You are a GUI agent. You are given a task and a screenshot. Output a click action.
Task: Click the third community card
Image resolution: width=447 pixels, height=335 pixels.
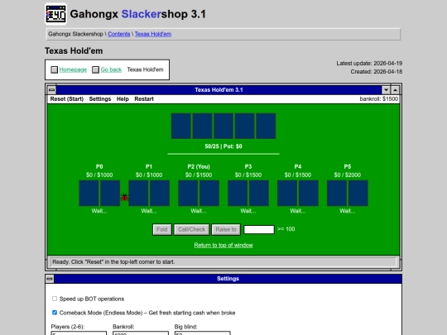click(x=223, y=126)
